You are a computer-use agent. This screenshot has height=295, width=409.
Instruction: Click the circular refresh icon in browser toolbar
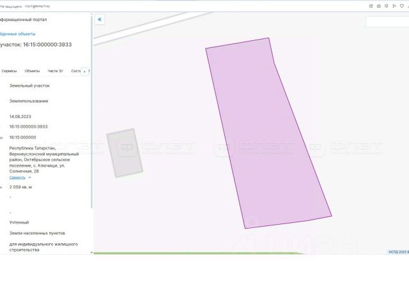[x=386, y=6]
